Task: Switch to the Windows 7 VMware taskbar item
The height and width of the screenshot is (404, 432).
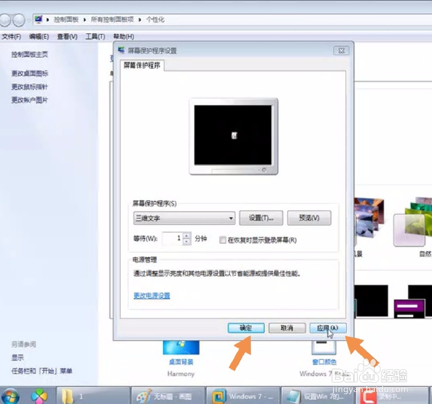Action: click(244, 396)
